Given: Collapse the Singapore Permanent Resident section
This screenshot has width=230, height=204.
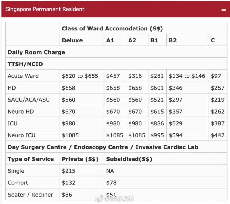Looking at the screenshot, I should point(223,10).
